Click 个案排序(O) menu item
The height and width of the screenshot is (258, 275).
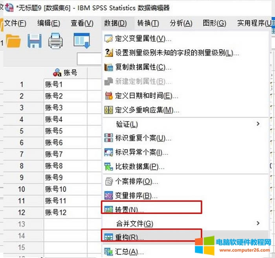click(x=136, y=181)
